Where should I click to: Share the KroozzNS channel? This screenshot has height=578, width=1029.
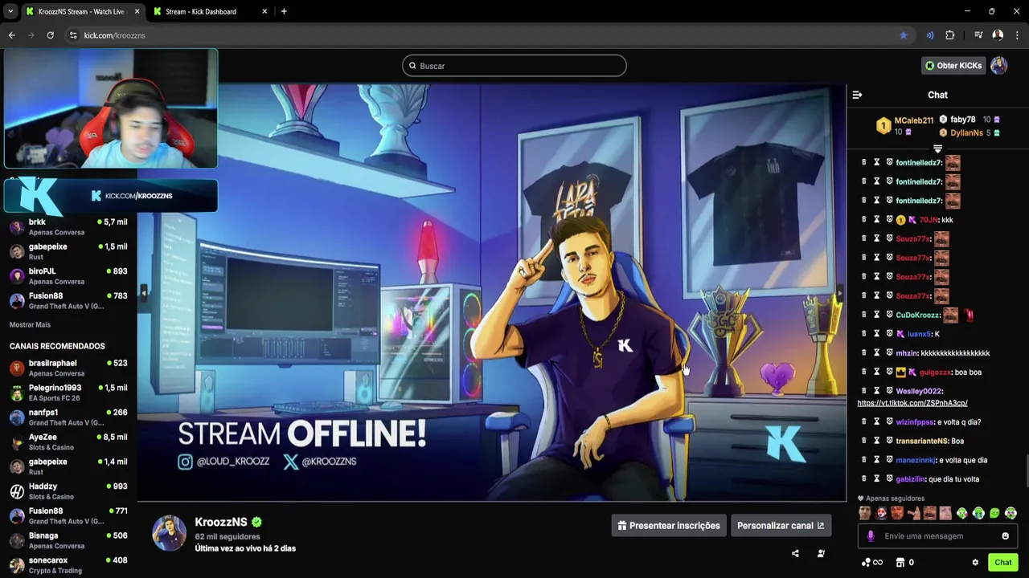pos(795,553)
